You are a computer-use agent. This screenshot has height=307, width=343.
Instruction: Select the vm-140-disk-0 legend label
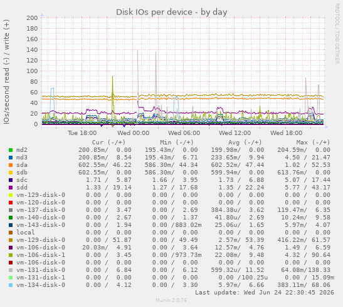point(41,218)
